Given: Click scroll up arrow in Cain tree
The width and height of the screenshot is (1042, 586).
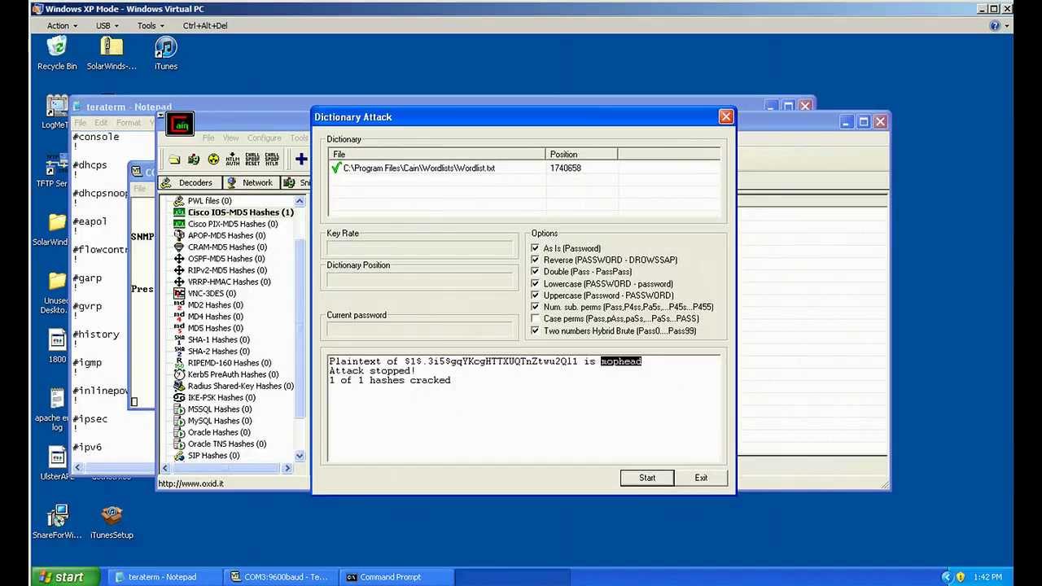Looking at the screenshot, I should [300, 201].
